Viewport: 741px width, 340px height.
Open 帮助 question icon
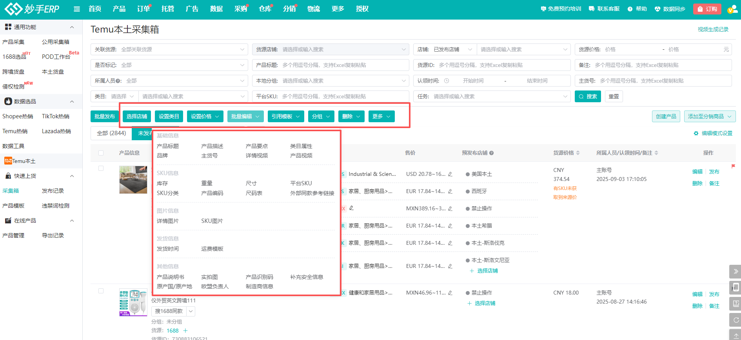click(x=630, y=9)
